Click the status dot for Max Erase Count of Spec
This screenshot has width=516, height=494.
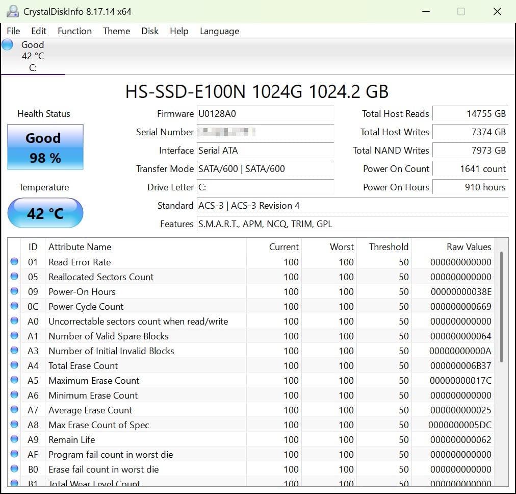point(14,425)
